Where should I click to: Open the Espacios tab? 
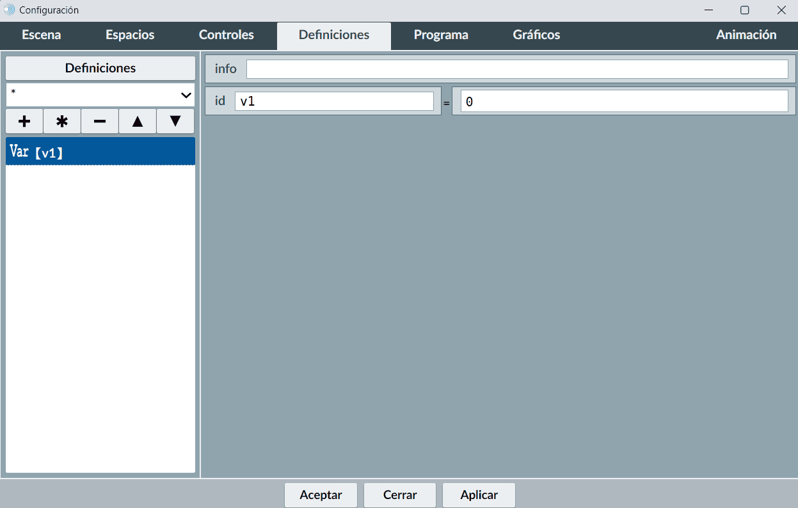(130, 35)
